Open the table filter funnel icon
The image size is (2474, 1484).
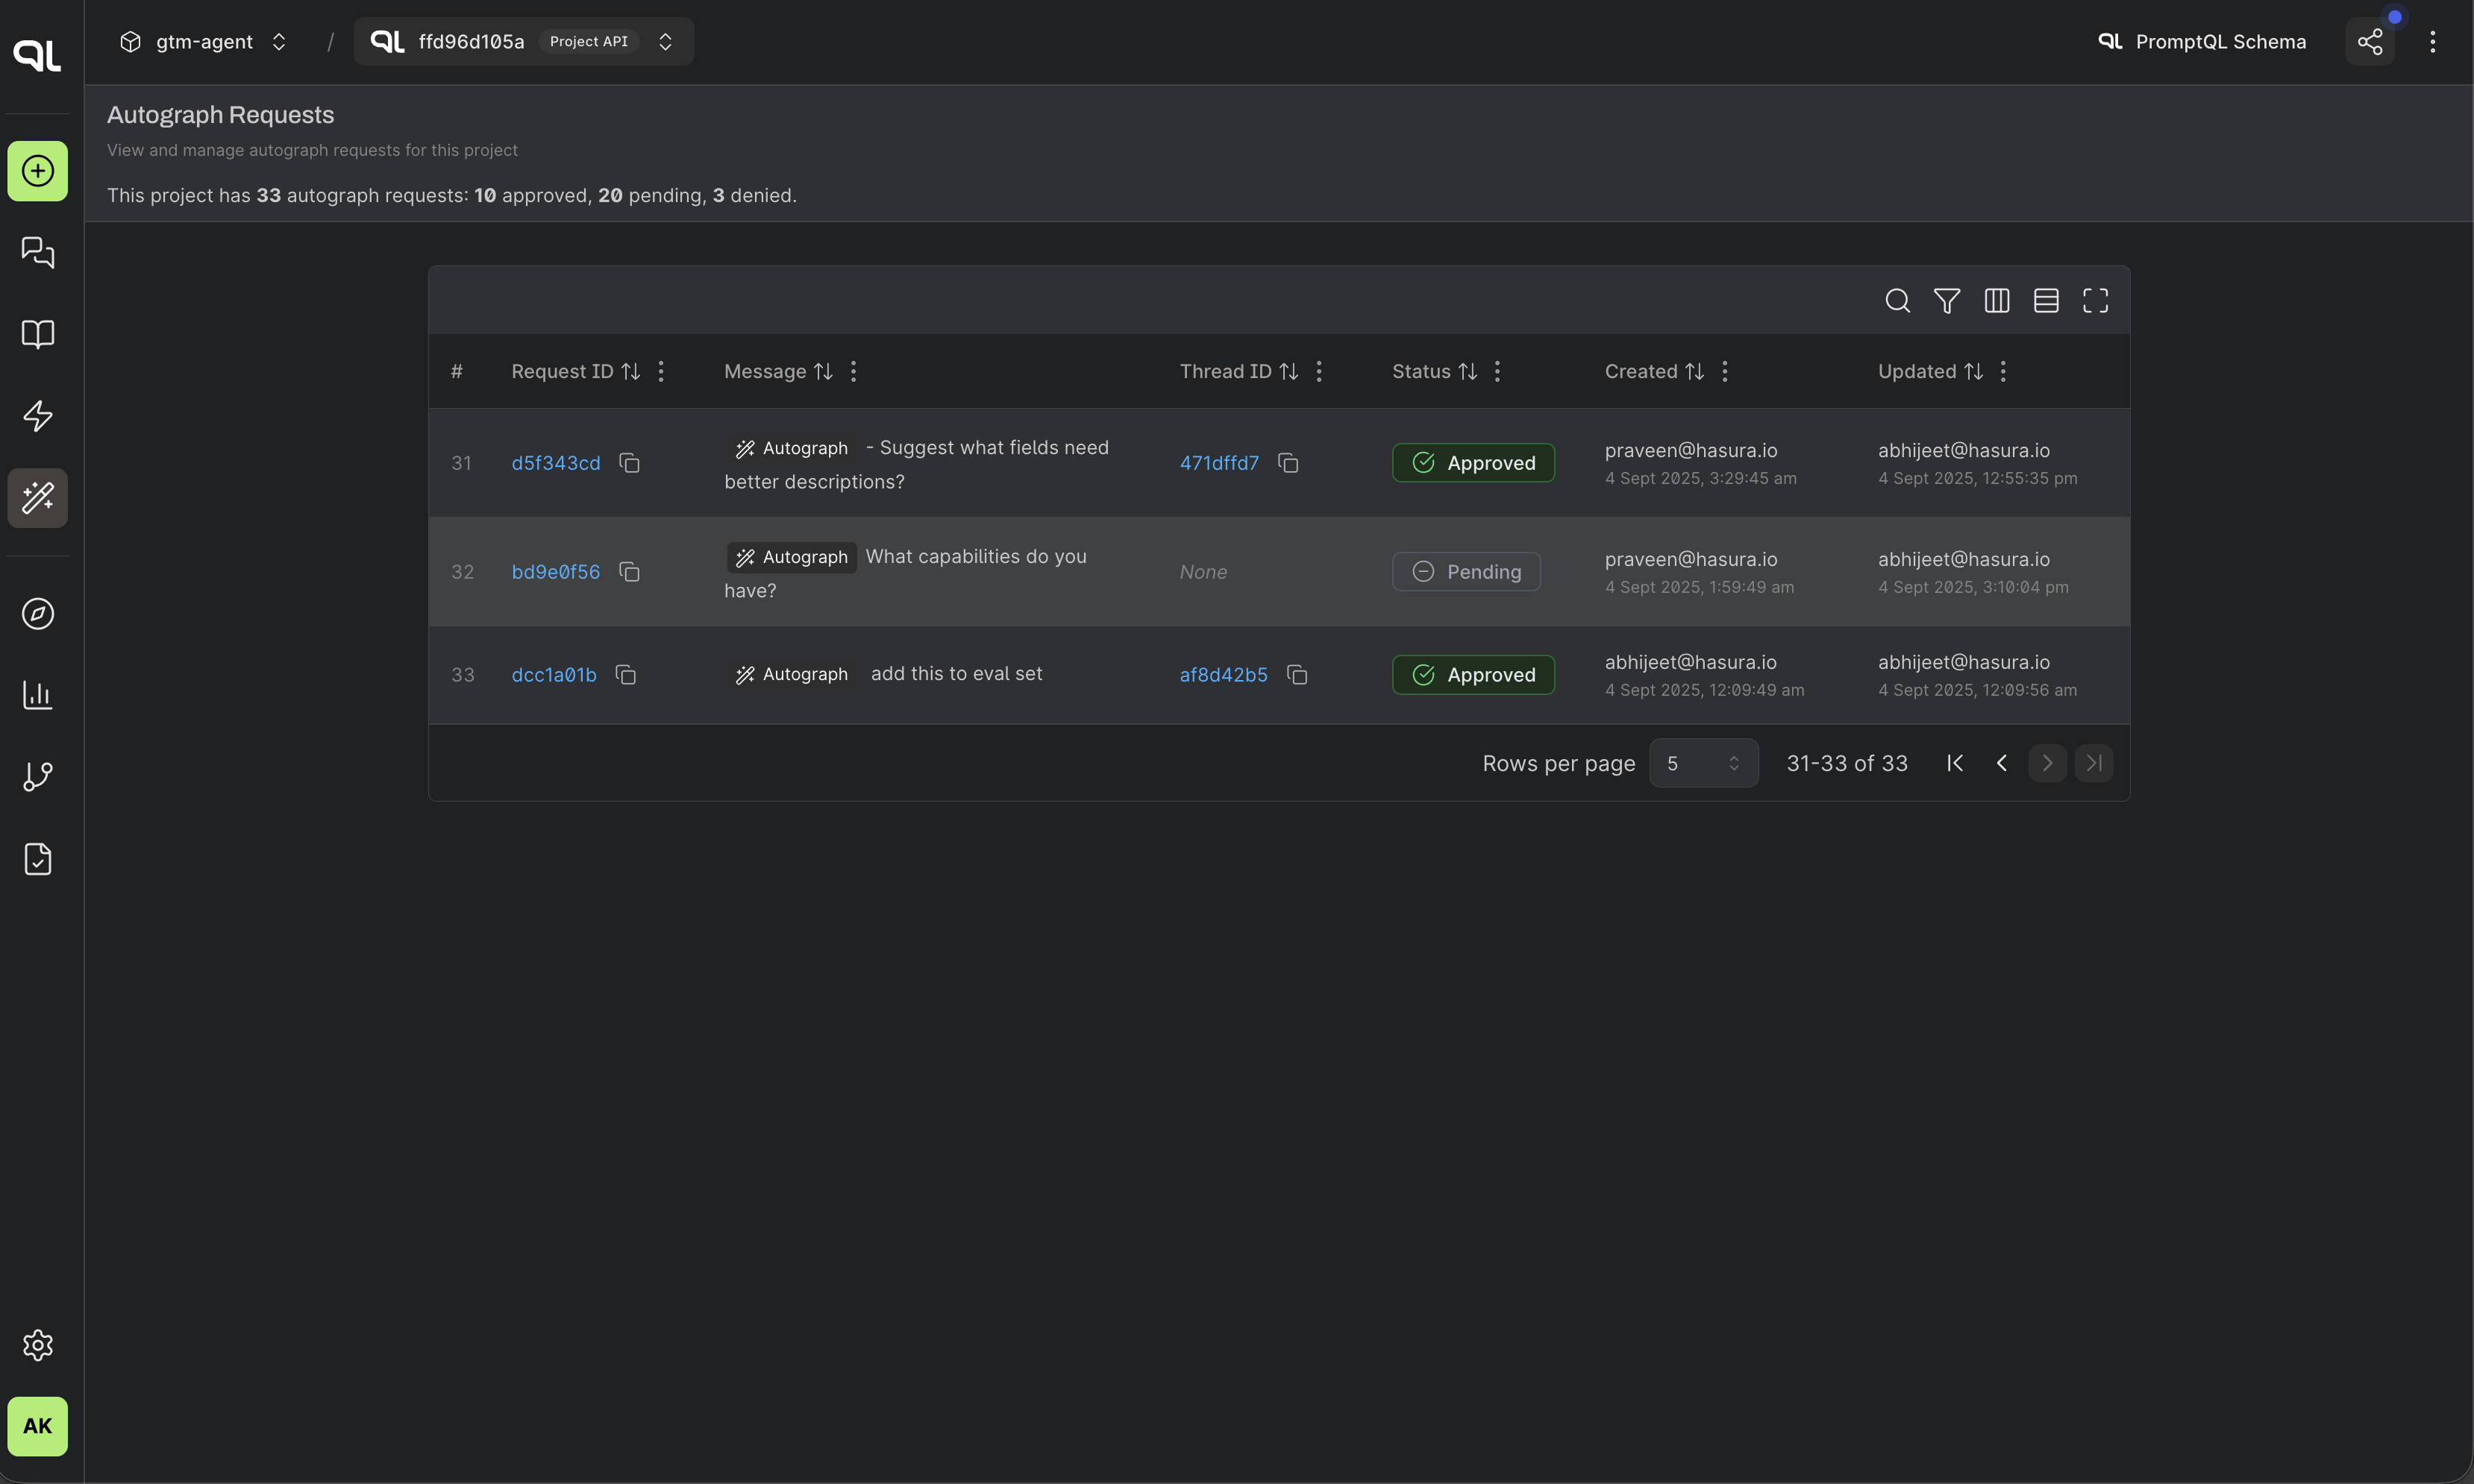coord(1947,301)
